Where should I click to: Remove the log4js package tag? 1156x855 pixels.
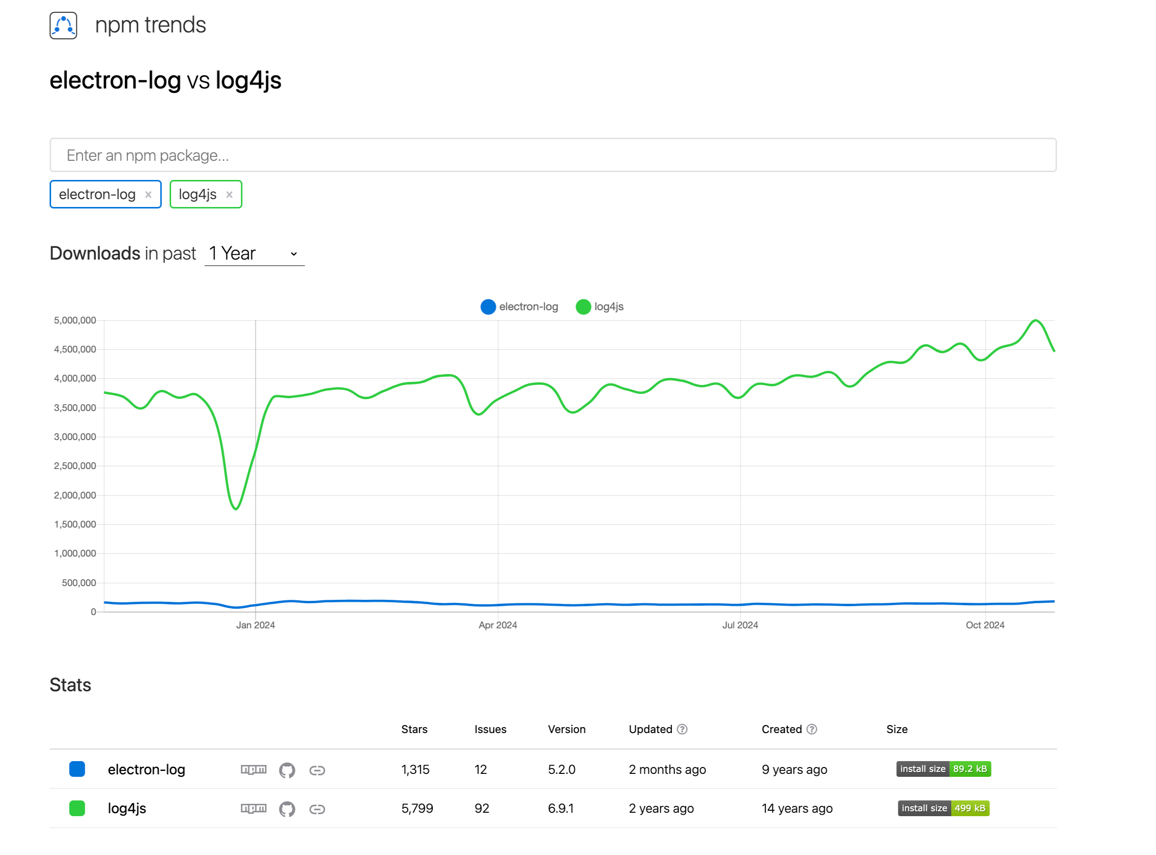(229, 195)
